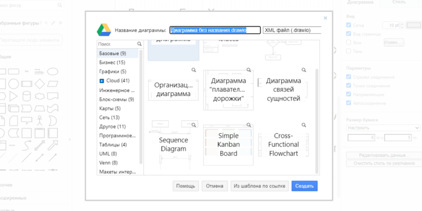422x211 pixels.
Task: Close the template dialog with X
Action: [325, 18]
